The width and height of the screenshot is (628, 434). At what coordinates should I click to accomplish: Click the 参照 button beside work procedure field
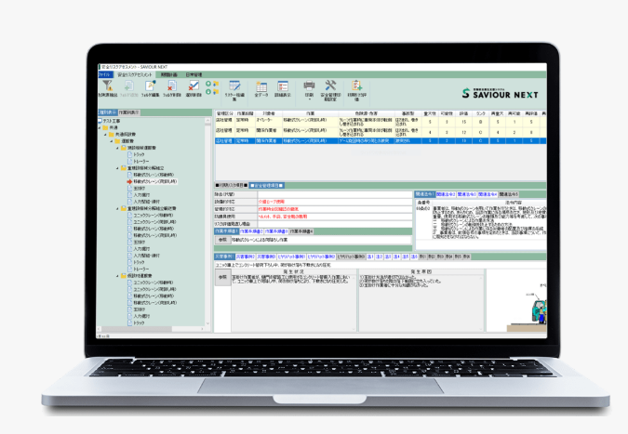coord(222,238)
